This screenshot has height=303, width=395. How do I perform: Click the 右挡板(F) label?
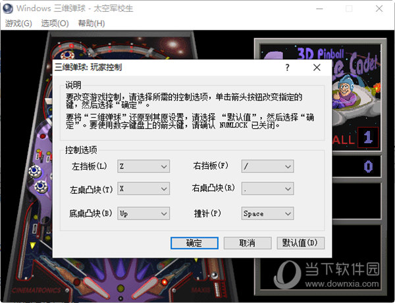[x=211, y=166]
